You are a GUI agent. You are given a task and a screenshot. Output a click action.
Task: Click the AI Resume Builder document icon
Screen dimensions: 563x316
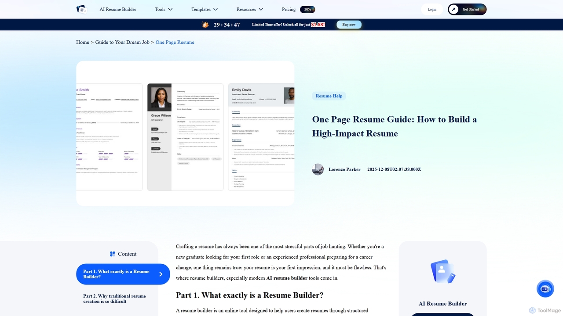point(443,271)
